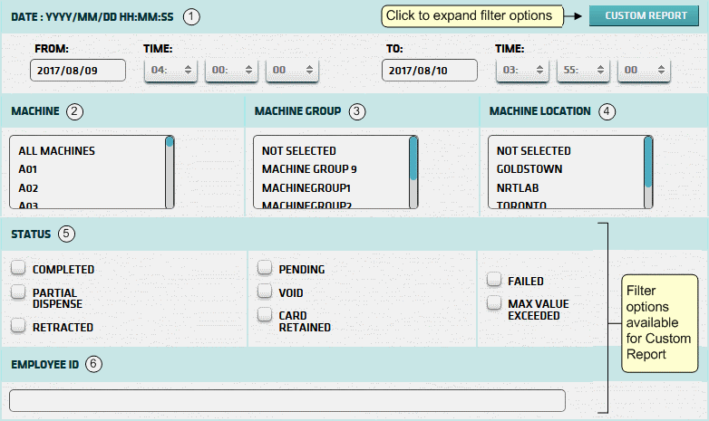Enable the FAILED status checkbox
The image size is (709, 421).
click(494, 280)
